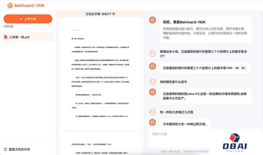Click bot avatar beside the 1194:16:37 answer
Viewport: 263px width, 155px height.
click(x=153, y=66)
